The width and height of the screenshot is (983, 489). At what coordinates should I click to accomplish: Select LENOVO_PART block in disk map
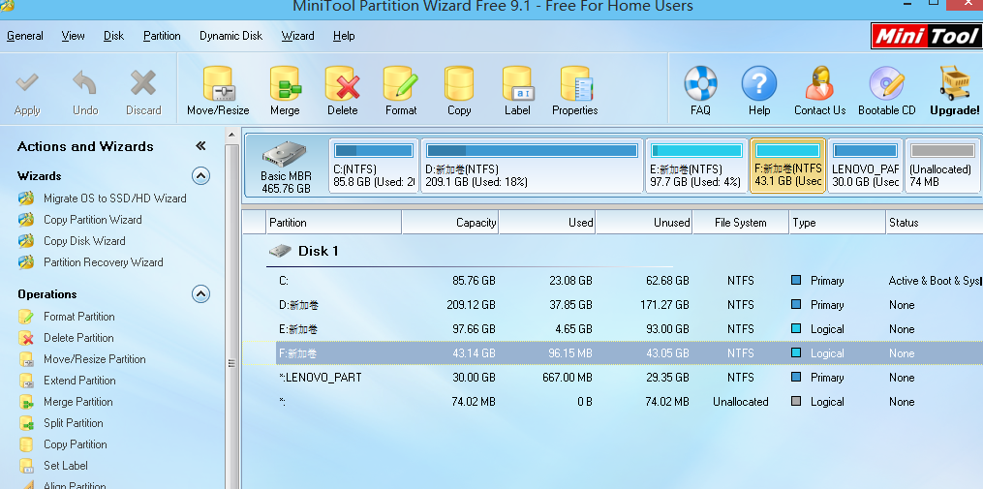866,166
